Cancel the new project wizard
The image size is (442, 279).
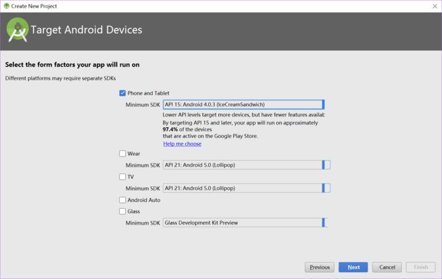(x=387, y=267)
